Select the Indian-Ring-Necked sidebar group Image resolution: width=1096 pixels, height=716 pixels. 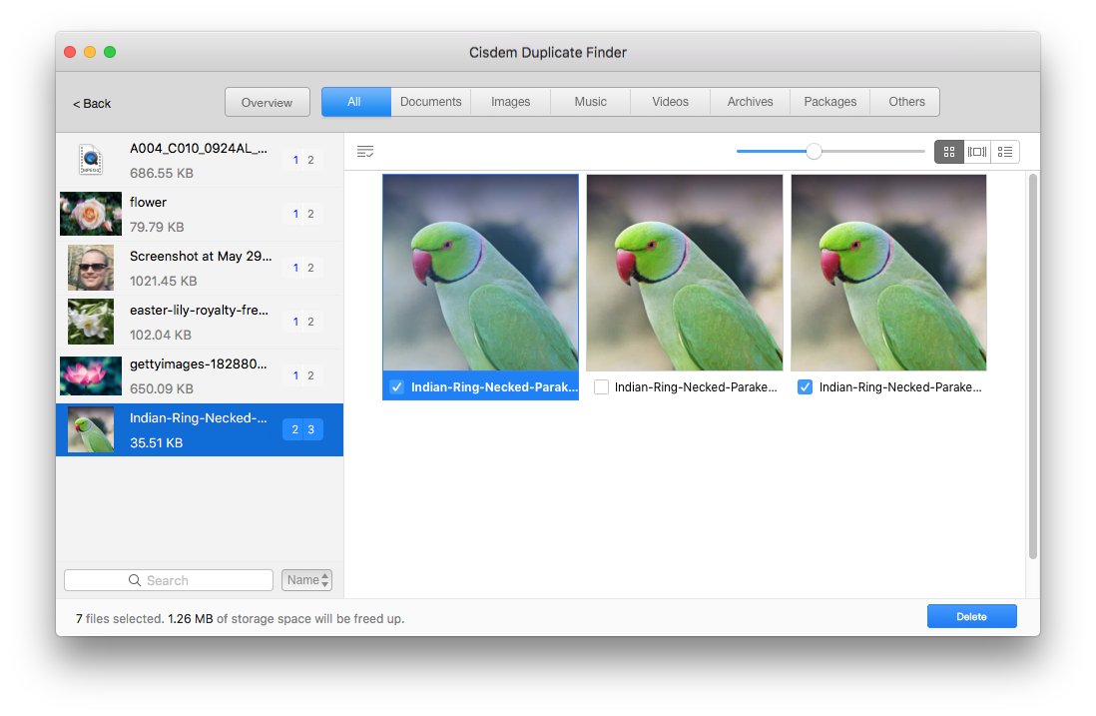click(200, 429)
